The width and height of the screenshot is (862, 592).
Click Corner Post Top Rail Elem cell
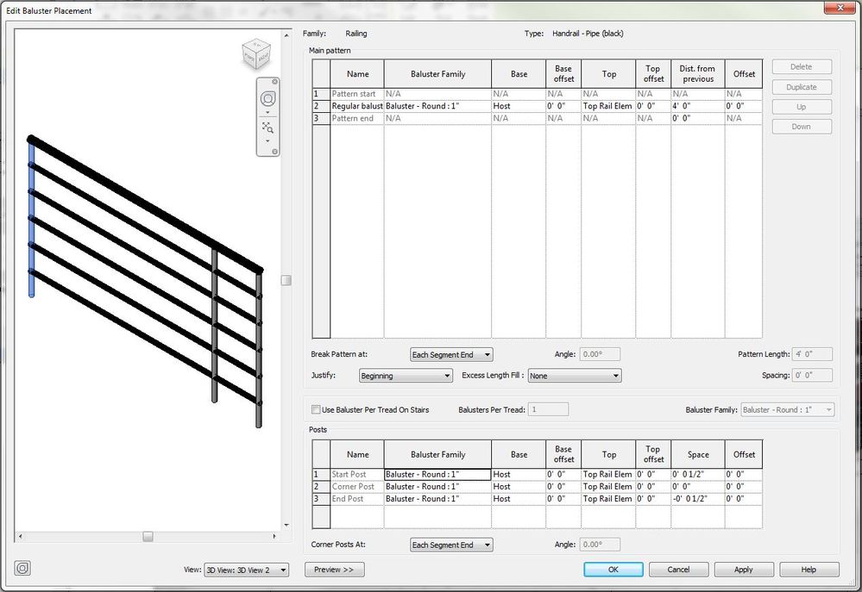tap(608, 487)
